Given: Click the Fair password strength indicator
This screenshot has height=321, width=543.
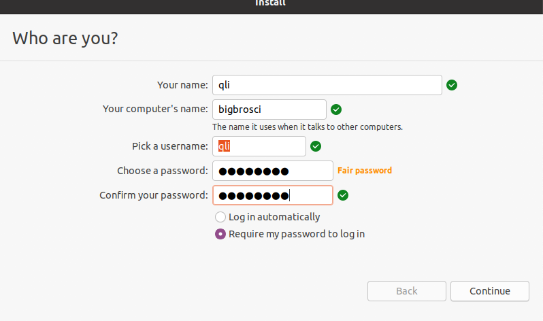Looking at the screenshot, I should [364, 171].
